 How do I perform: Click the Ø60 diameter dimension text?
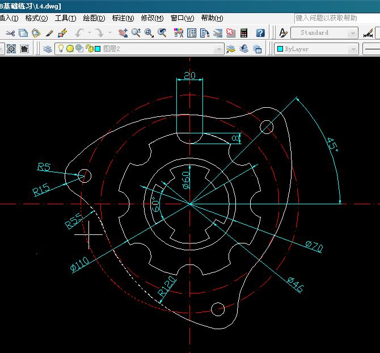click(x=186, y=180)
